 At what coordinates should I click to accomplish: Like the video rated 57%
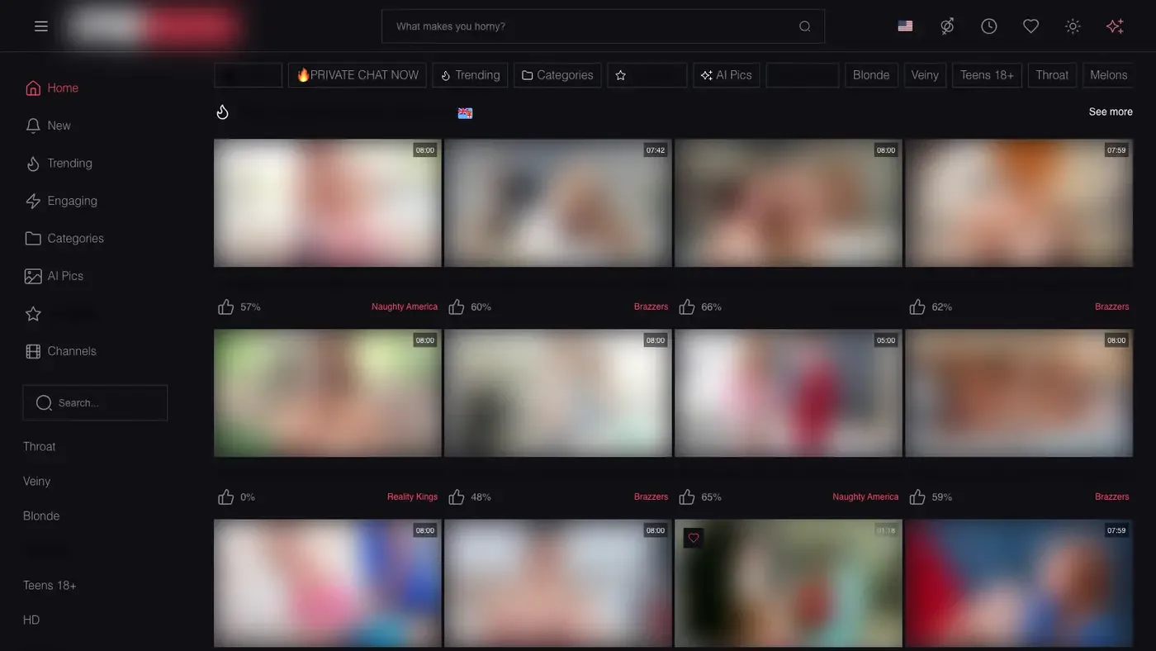pos(225,306)
